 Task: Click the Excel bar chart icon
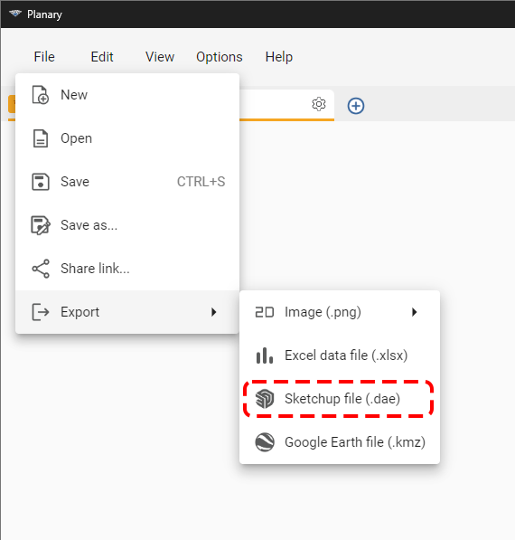pyautogui.click(x=265, y=355)
